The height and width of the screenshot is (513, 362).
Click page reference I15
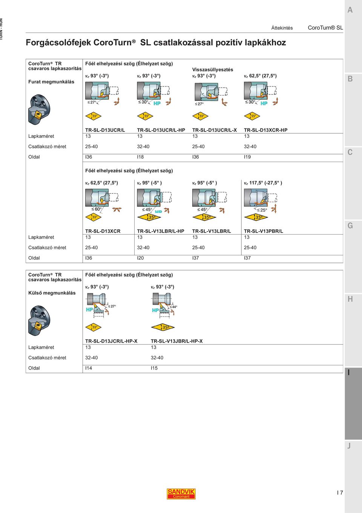pos(154,368)
